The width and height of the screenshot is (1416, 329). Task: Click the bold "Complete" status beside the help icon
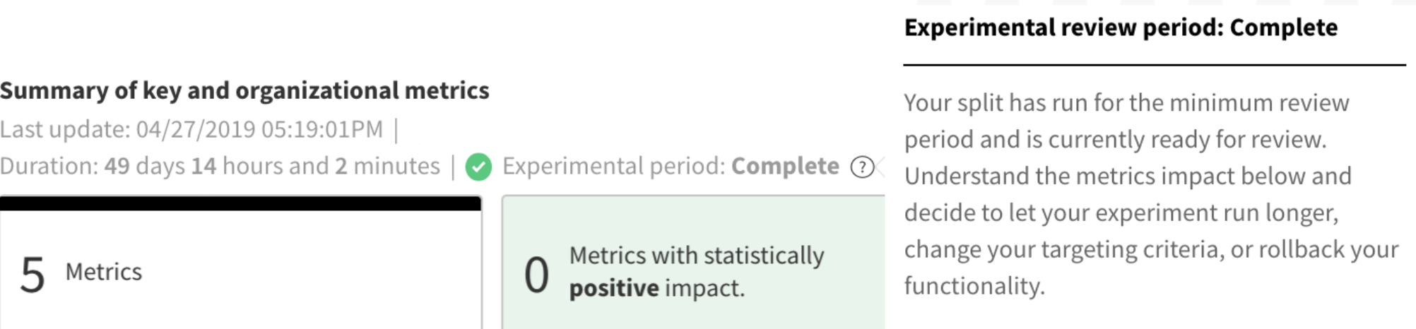[x=785, y=166]
